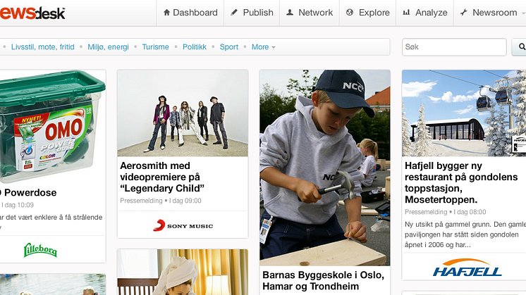
Task: Open the Barnas Byggeskole headline
Action: 323,281
